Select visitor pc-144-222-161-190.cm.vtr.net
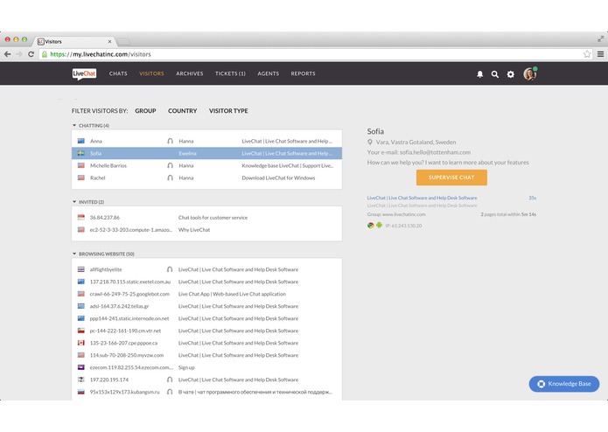 tap(206, 331)
